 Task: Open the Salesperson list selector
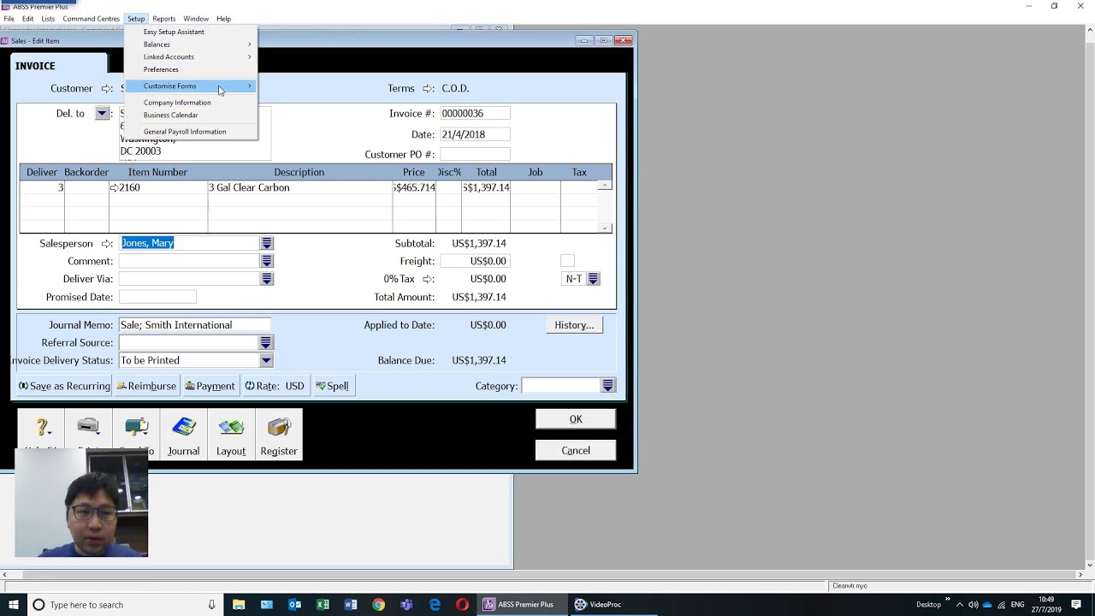point(267,244)
